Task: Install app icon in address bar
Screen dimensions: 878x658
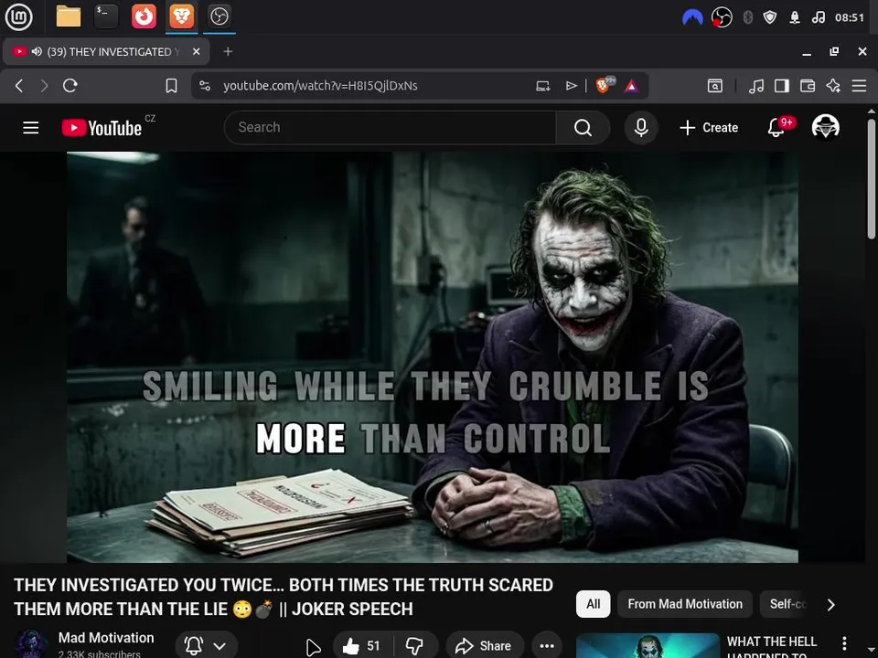Action: click(542, 86)
